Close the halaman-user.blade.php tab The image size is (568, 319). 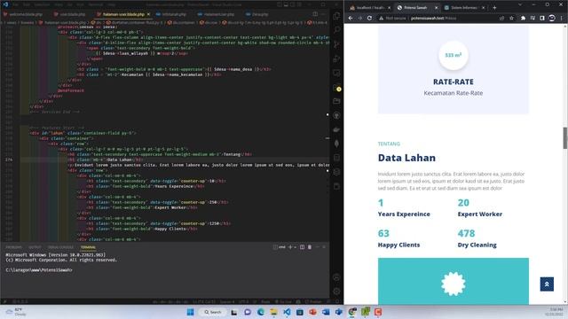click(x=148, y=14)
